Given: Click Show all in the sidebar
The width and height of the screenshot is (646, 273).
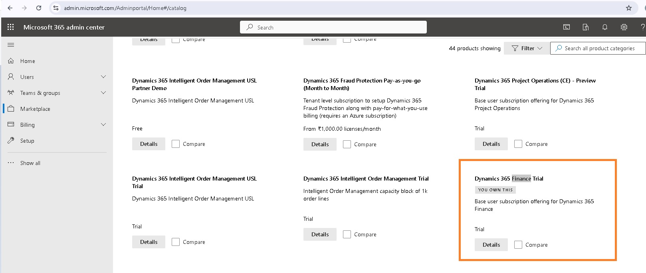Looking at the screenshot, I should 30,163.
